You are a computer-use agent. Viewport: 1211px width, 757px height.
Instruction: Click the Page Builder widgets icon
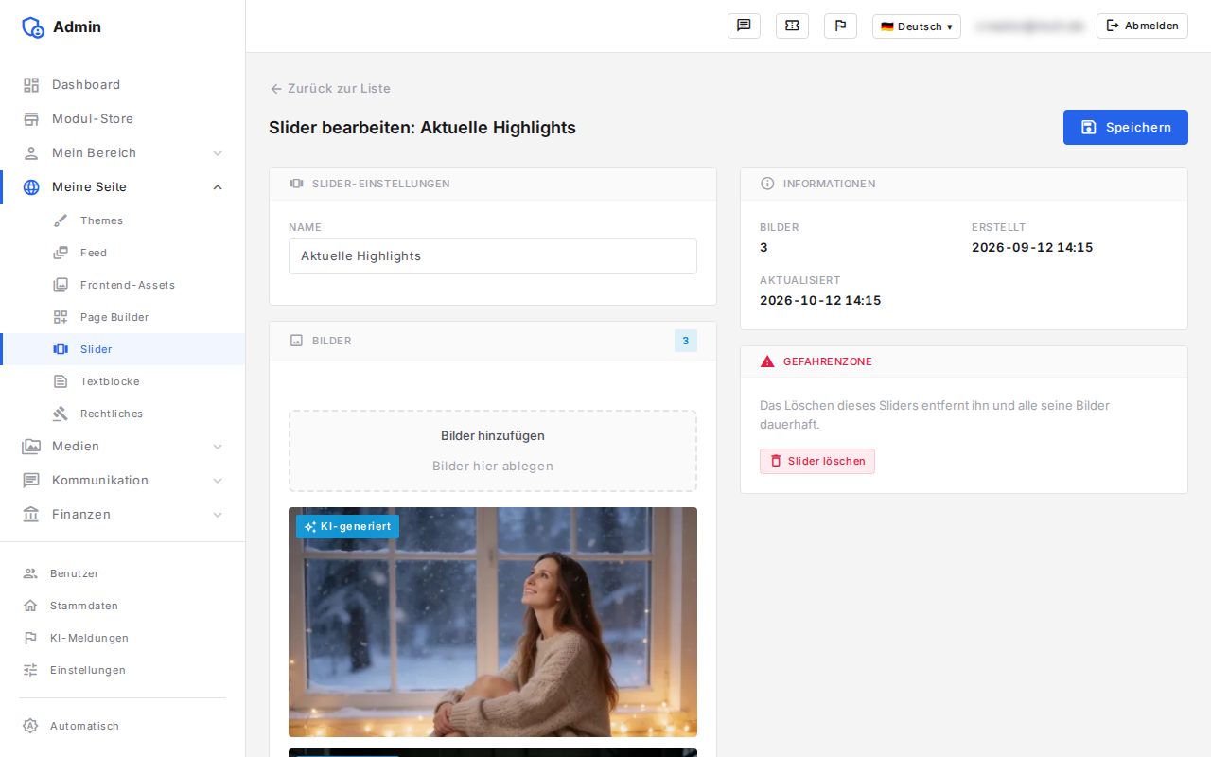[x=61, y=317]
